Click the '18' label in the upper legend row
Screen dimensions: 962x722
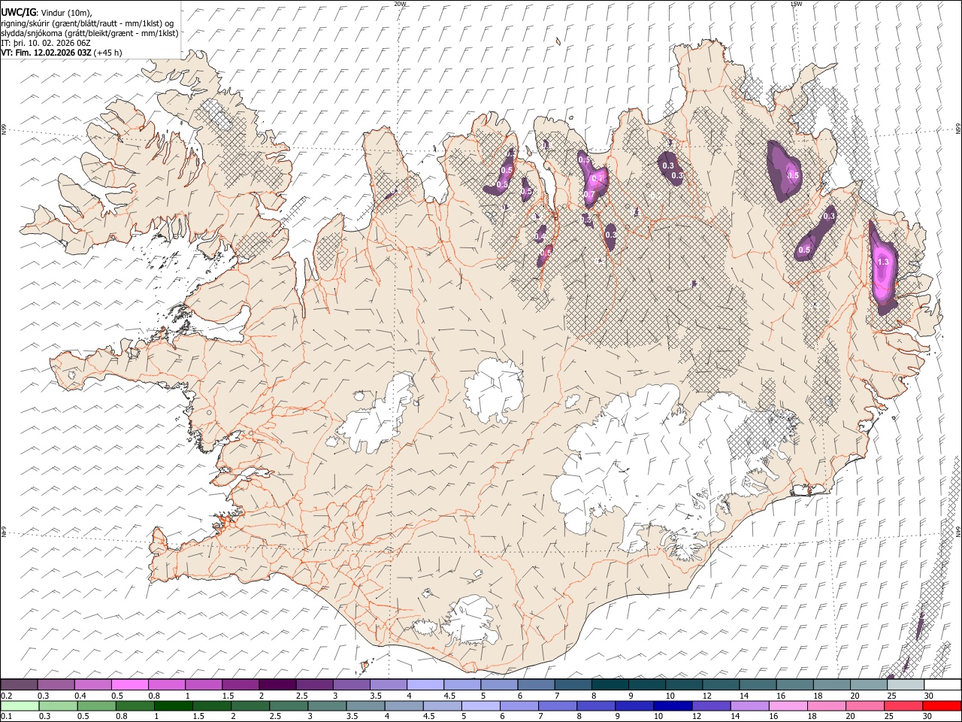818,696
